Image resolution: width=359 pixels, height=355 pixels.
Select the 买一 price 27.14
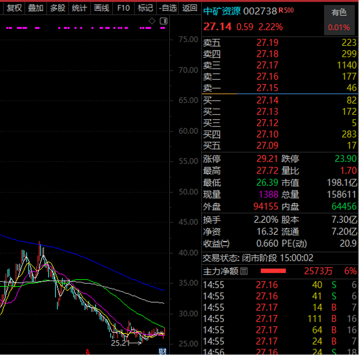[267, 100]
